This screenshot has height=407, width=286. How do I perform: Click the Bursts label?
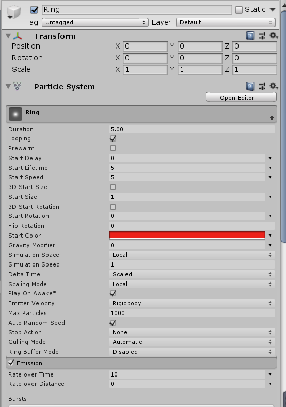(x=18, y=399)
